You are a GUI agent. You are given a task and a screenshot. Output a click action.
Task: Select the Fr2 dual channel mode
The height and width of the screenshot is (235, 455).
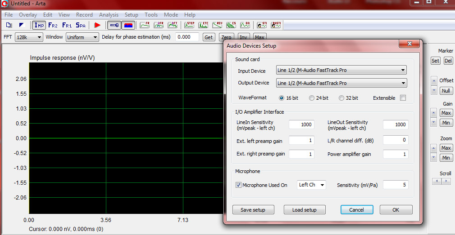53,25
